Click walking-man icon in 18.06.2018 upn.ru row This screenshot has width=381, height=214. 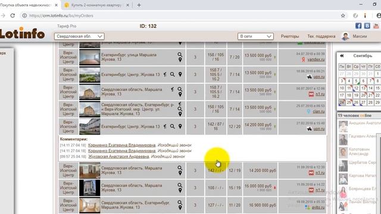[x=165, y=74]
